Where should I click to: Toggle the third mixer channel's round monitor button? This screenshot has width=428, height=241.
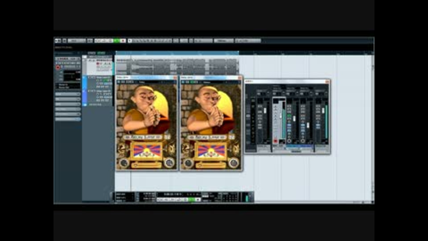(289, 141)
